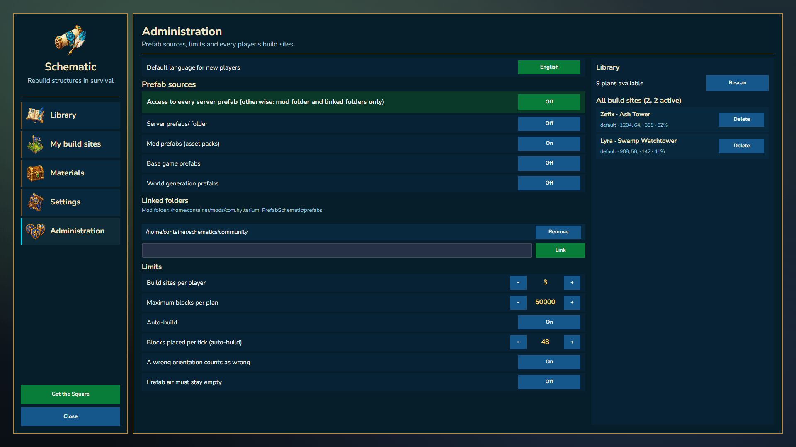Screen dimensions: 796x447
Task: Decrease blocks placed per tick
Action: pyautogui.click(x=518, y=342)
